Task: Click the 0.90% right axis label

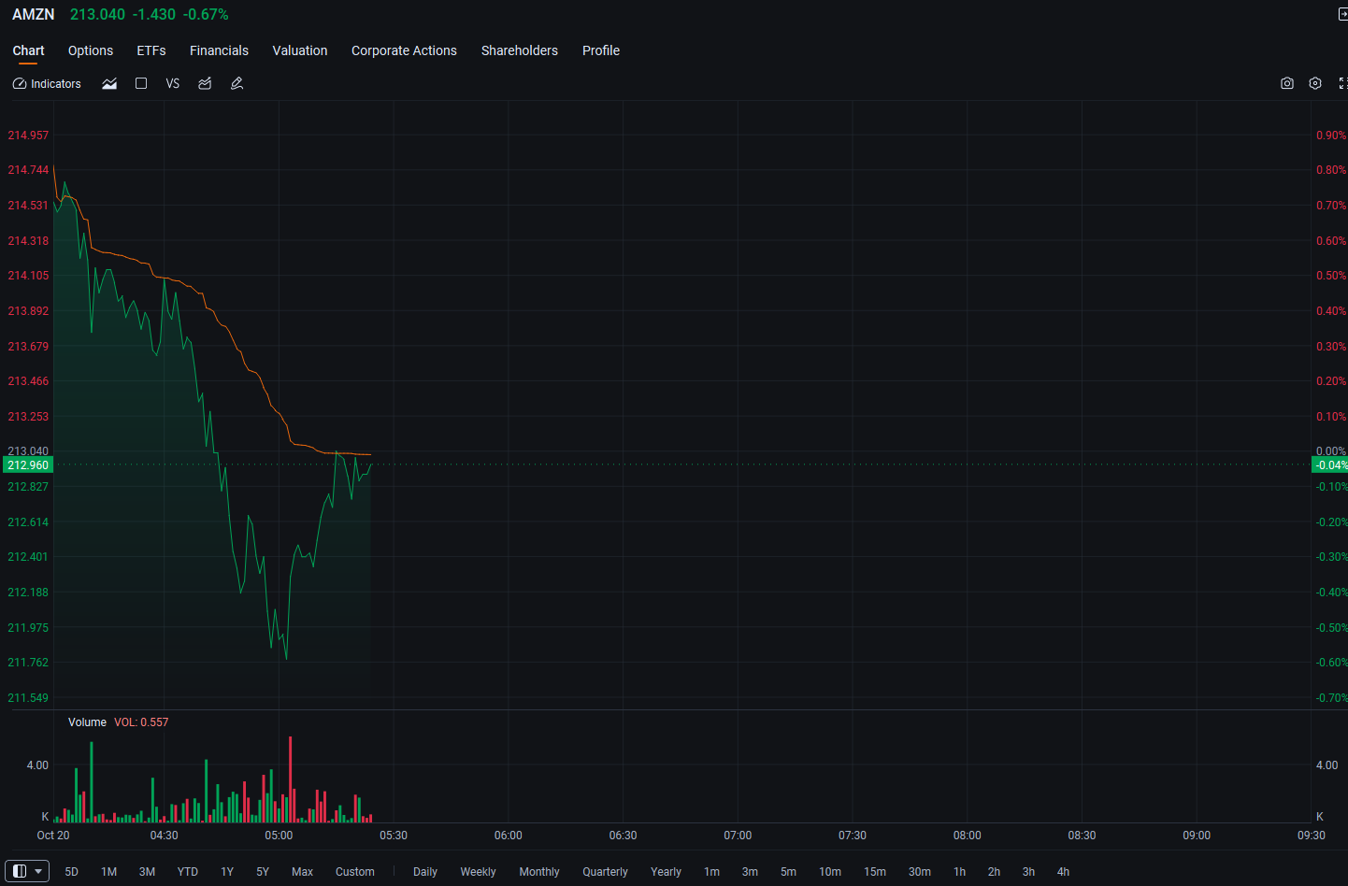Action: 1331,136
